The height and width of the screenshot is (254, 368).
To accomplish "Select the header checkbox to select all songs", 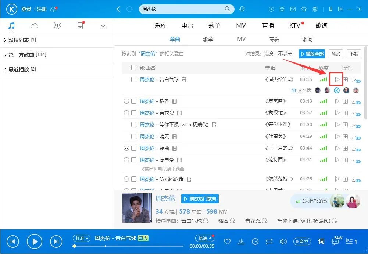I will point(134,68).
